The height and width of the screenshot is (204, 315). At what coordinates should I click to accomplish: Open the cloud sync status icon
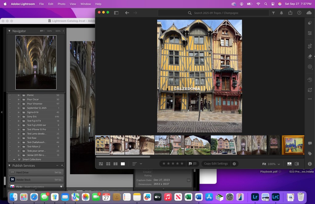click(x=309, y=13)
